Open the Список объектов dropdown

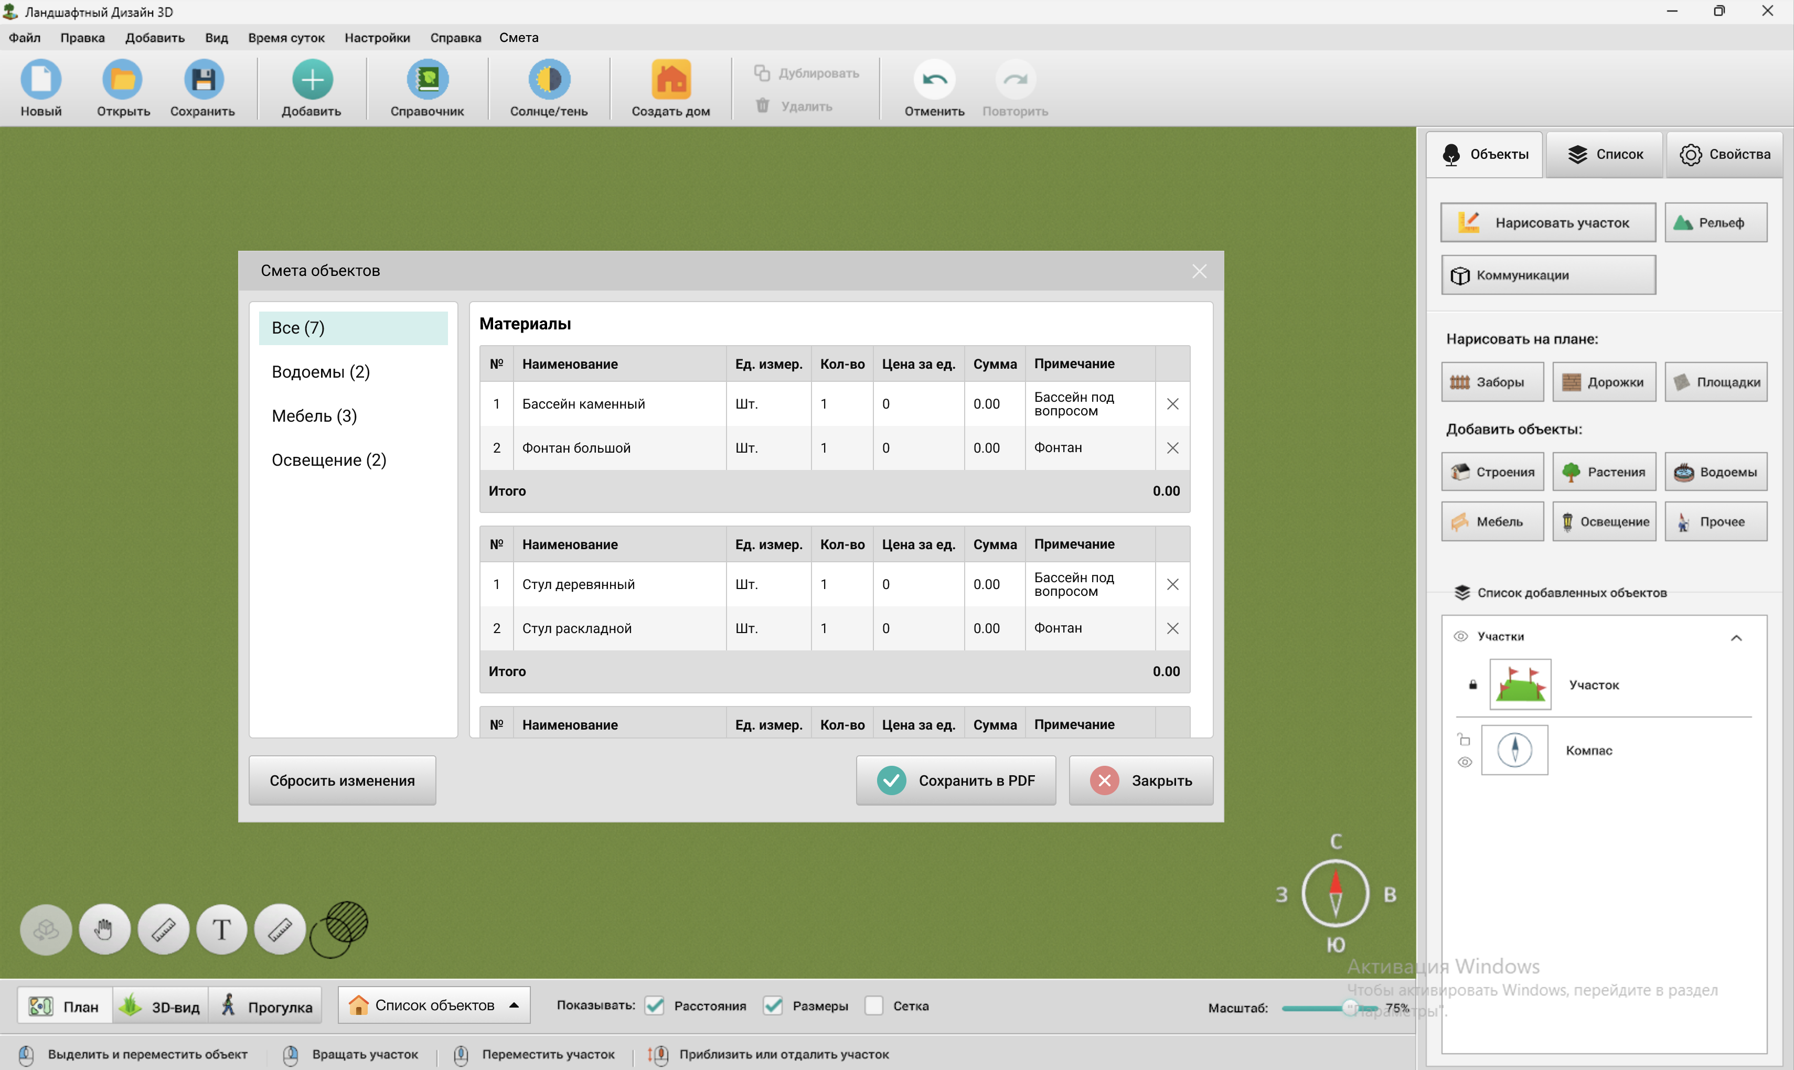click(434, 1005)
